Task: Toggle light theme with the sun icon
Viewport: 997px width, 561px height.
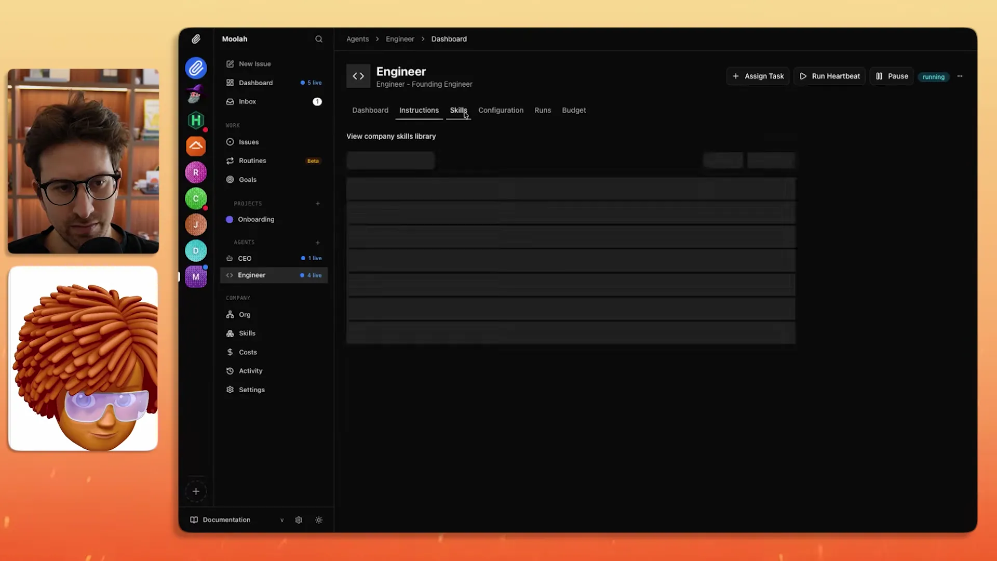Action: click(319, 519)
